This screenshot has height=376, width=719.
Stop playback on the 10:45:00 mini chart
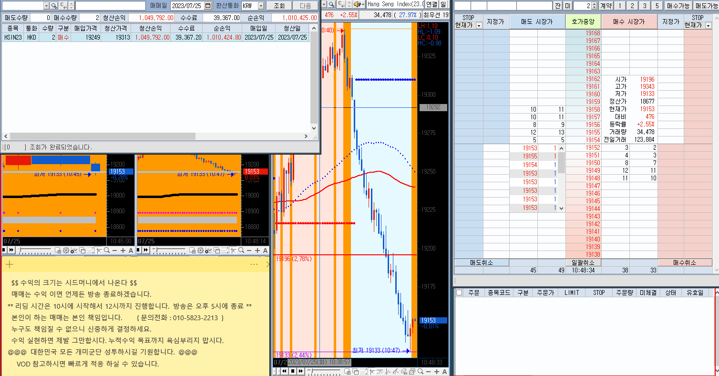pyautogui.click(x=3, y=250)
